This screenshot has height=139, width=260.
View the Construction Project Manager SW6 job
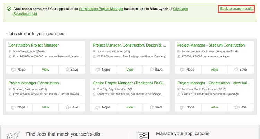coord(45,69)
